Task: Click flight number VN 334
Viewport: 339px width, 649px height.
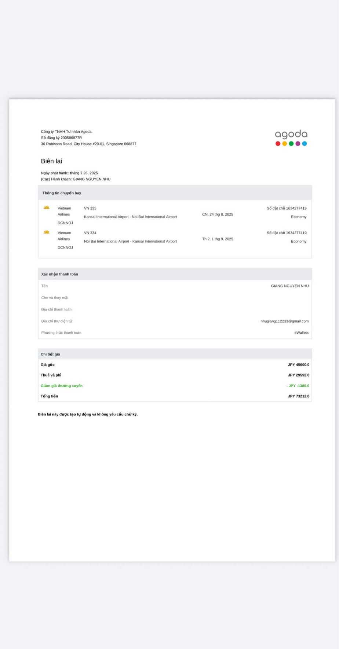Action: click(x=90, y=233)
